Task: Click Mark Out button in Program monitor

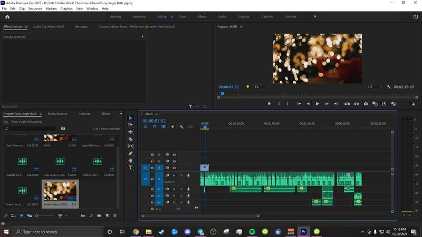Action: pos(287,104)
